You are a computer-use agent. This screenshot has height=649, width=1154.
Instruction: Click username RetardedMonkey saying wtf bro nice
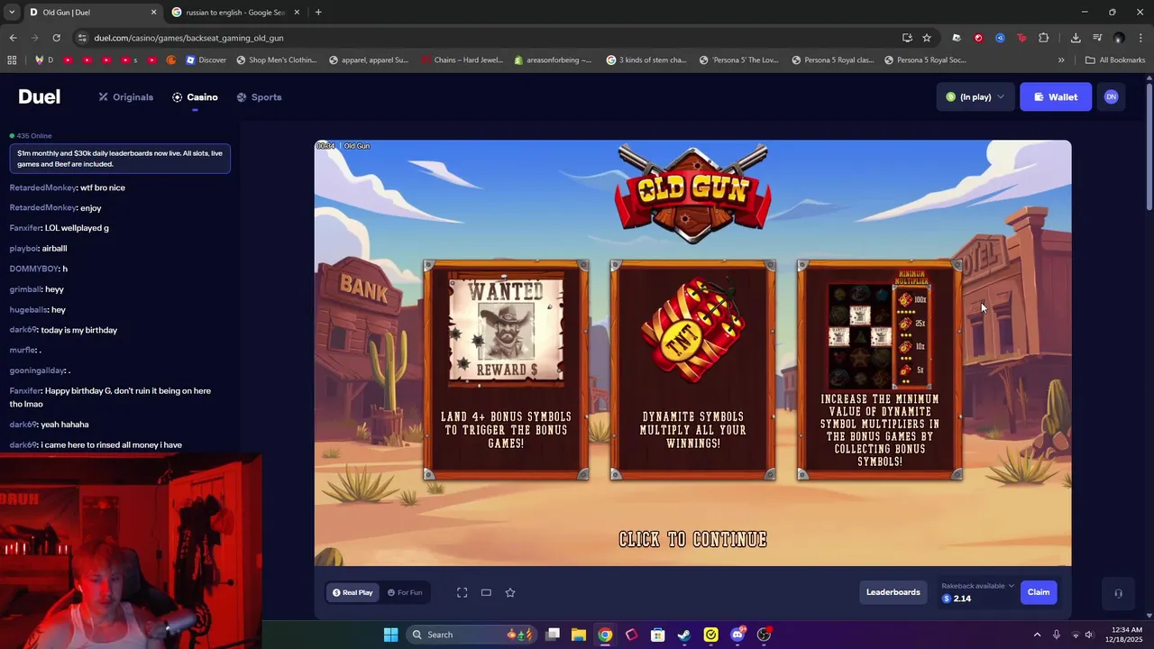point(42,187)
